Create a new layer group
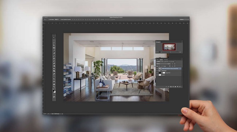The width and height of the screenshot is (237, 132). click(175, 87)
